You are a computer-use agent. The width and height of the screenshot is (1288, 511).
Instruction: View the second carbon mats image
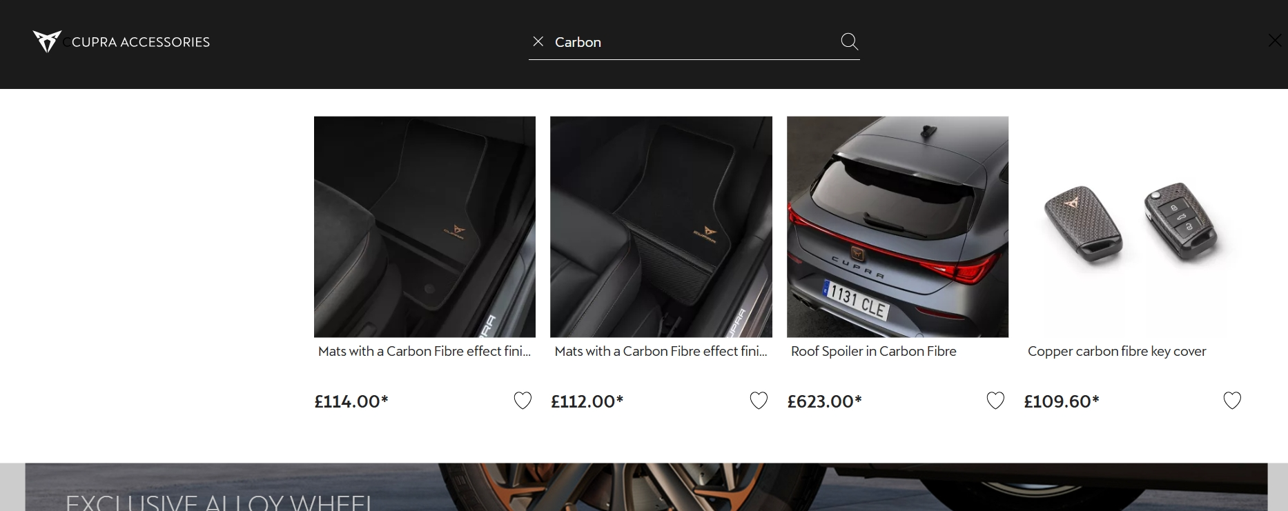tap(661, 226)
